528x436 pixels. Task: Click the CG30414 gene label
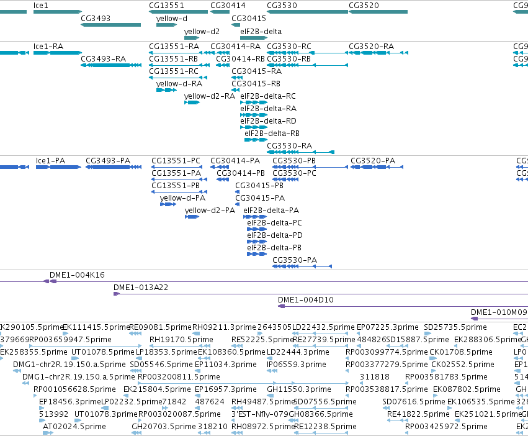pyautogui.click(x=228, y=6)
